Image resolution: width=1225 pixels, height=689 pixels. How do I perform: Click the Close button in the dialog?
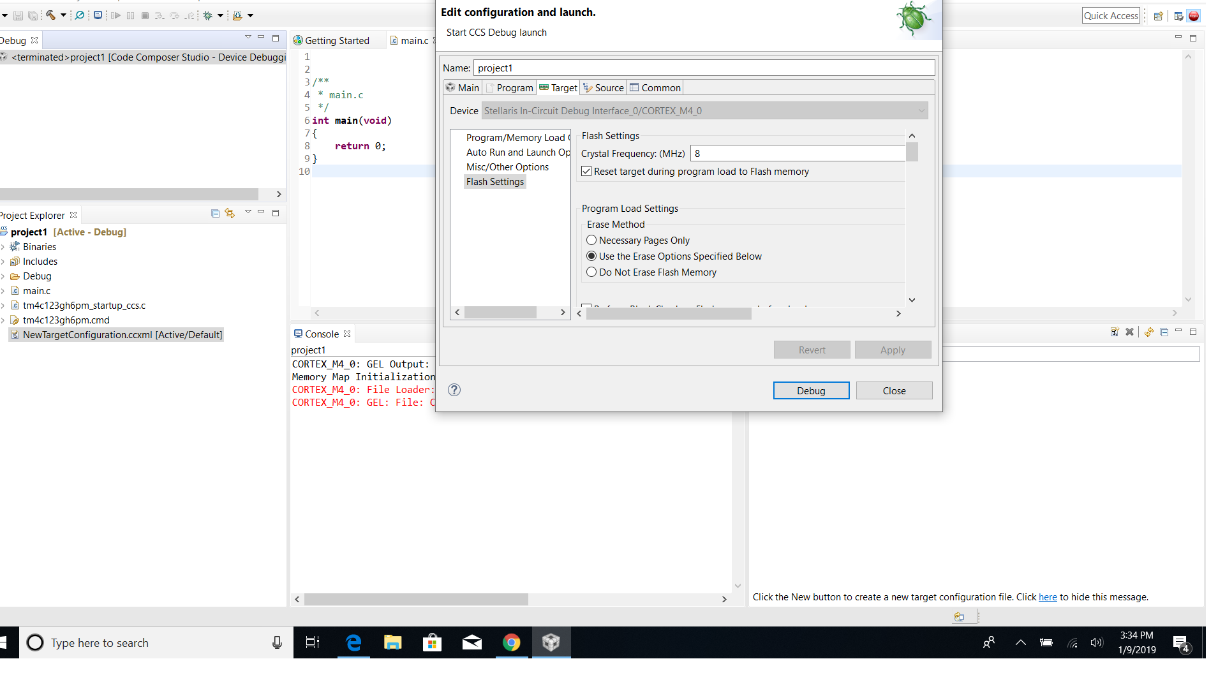click(x=894, y=390)
